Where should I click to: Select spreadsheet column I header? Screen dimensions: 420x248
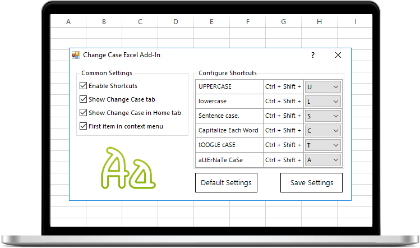pyautogui.click(x=355, y=22)
